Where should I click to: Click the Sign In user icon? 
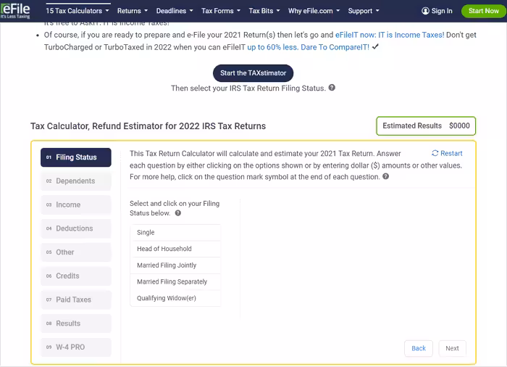click(425, 12)
